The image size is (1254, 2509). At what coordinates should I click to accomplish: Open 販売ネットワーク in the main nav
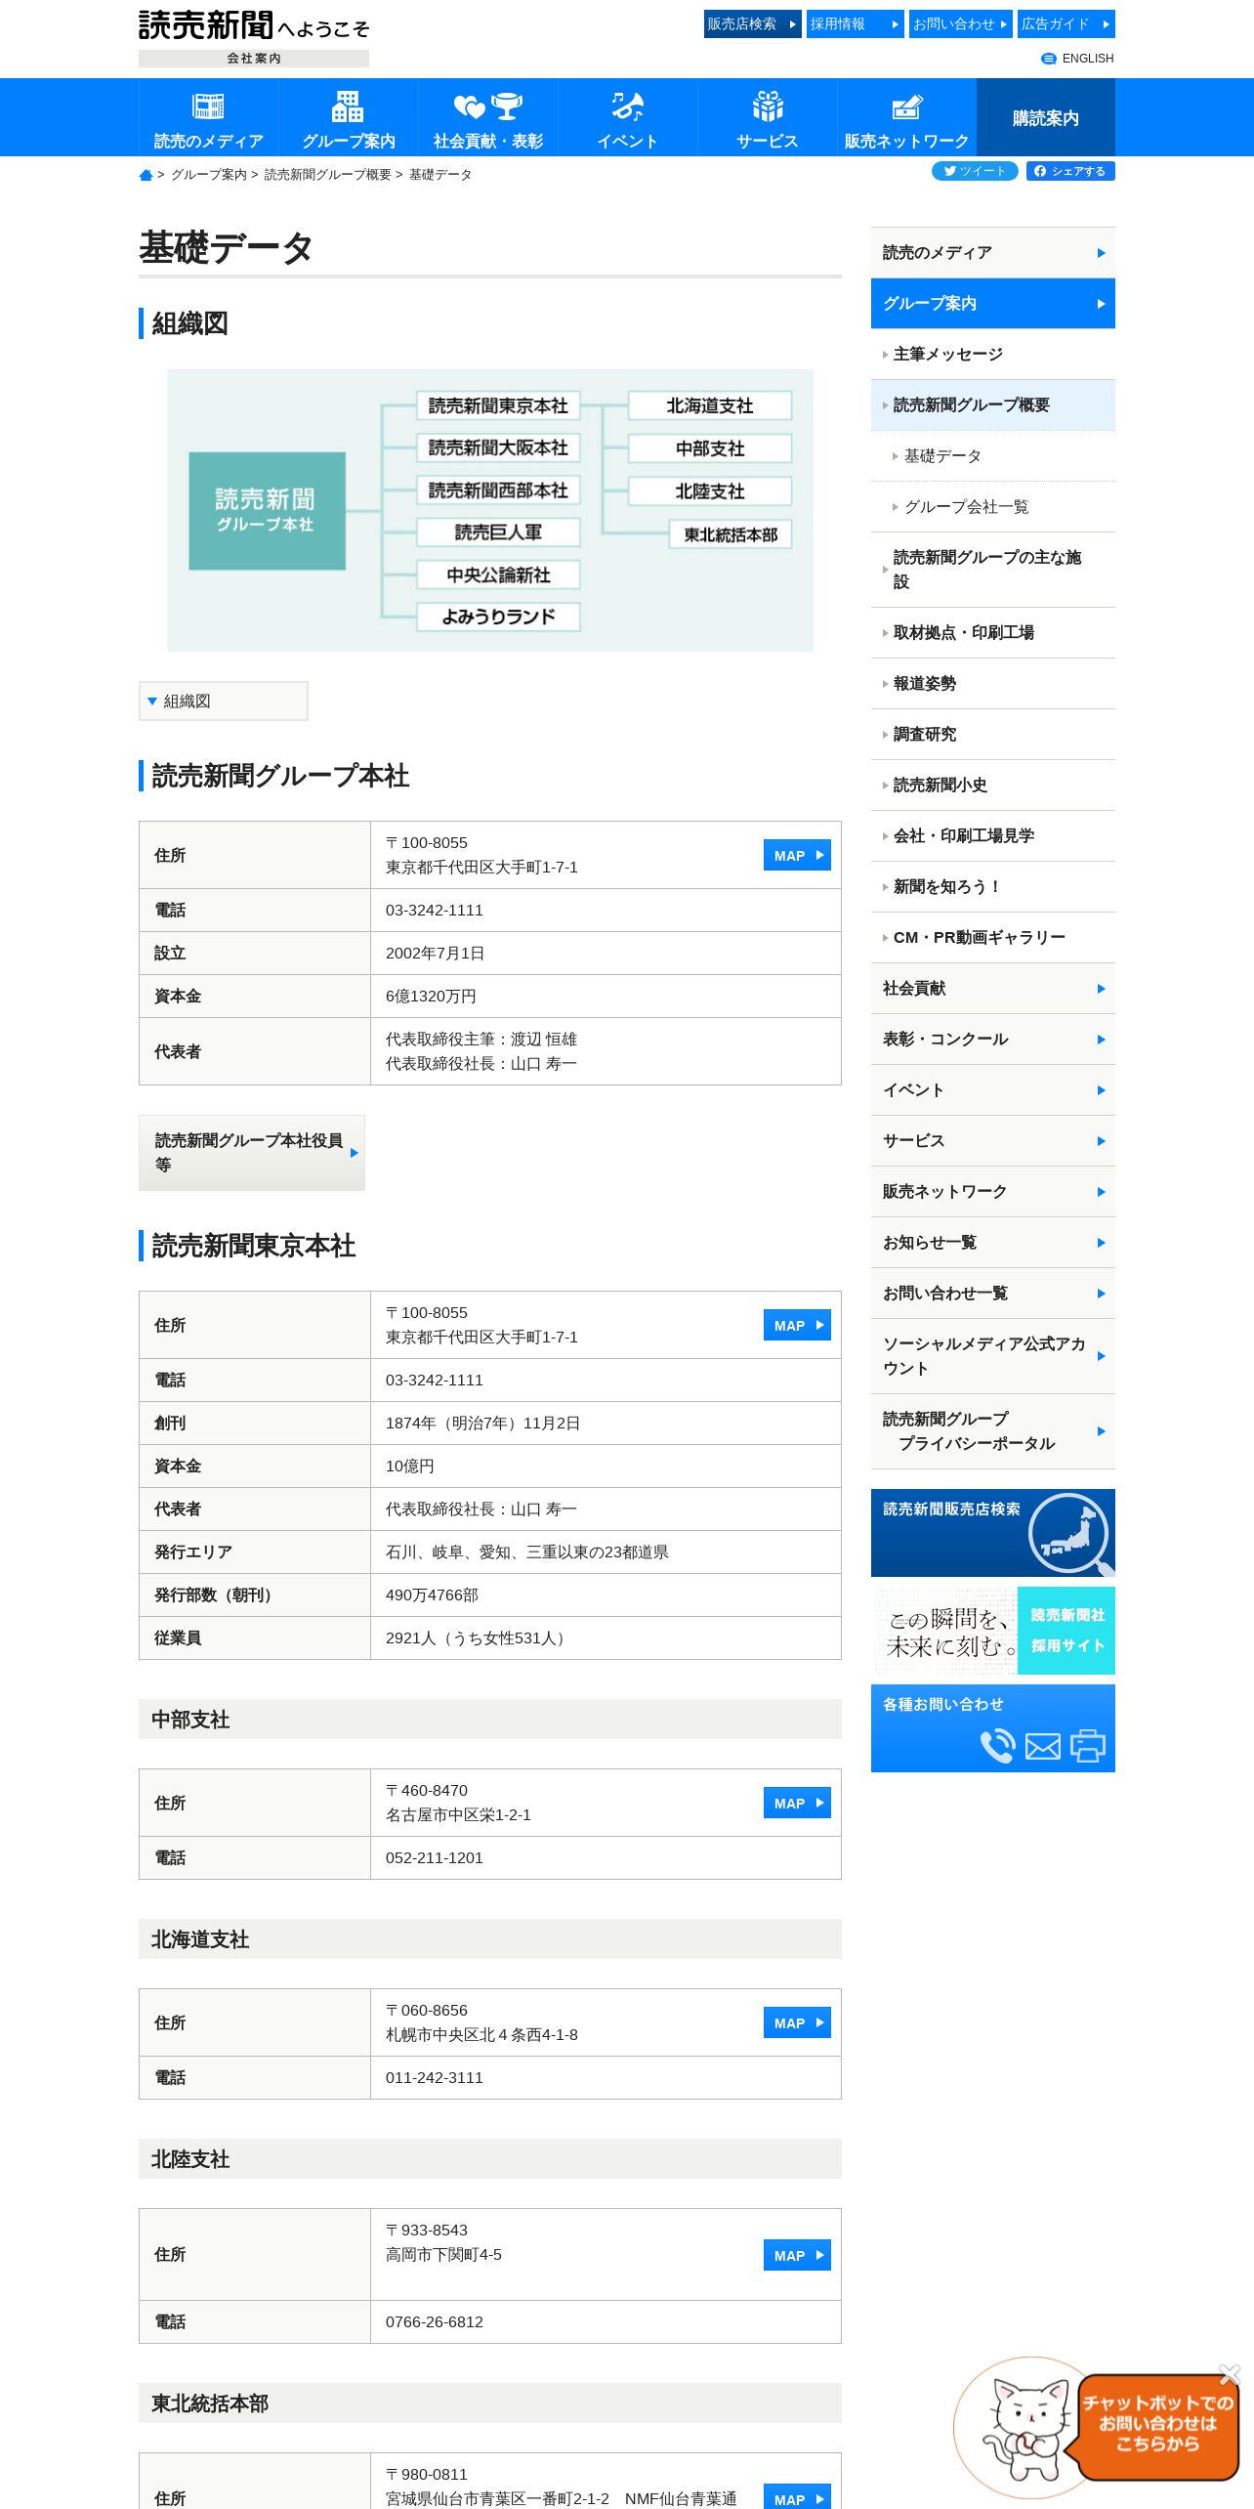906,117
